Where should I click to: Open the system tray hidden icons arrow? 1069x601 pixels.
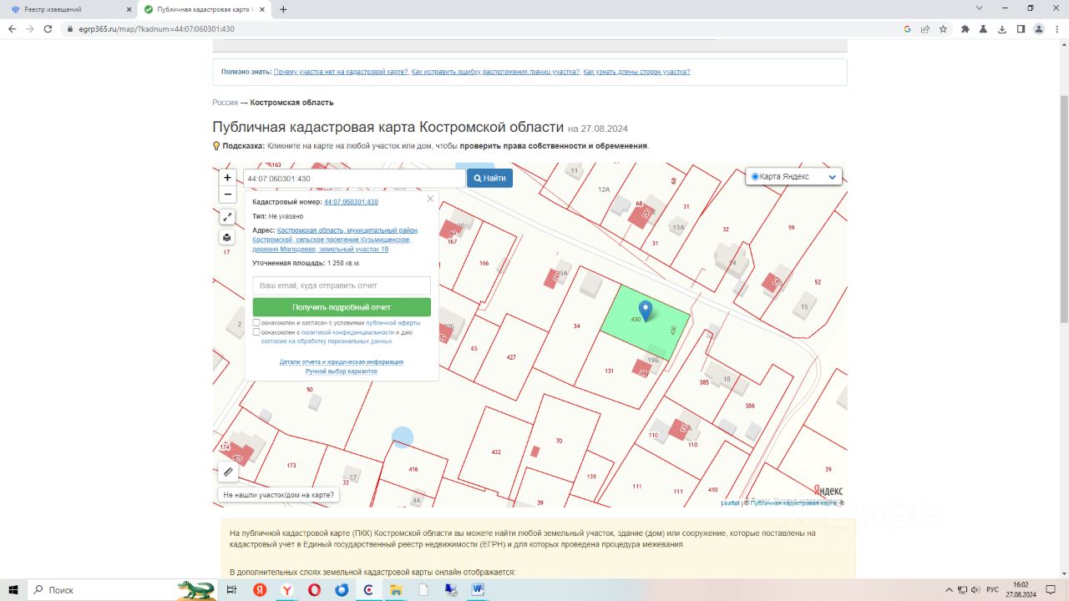(948, 589)
